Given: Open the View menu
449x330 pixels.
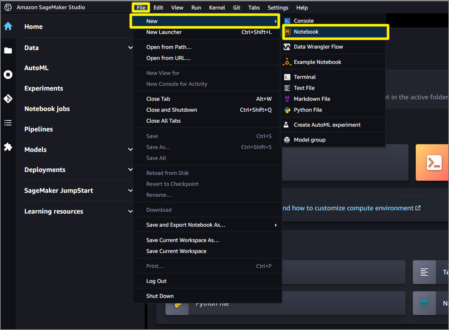Looking at the screenshot, I should 177,7.
